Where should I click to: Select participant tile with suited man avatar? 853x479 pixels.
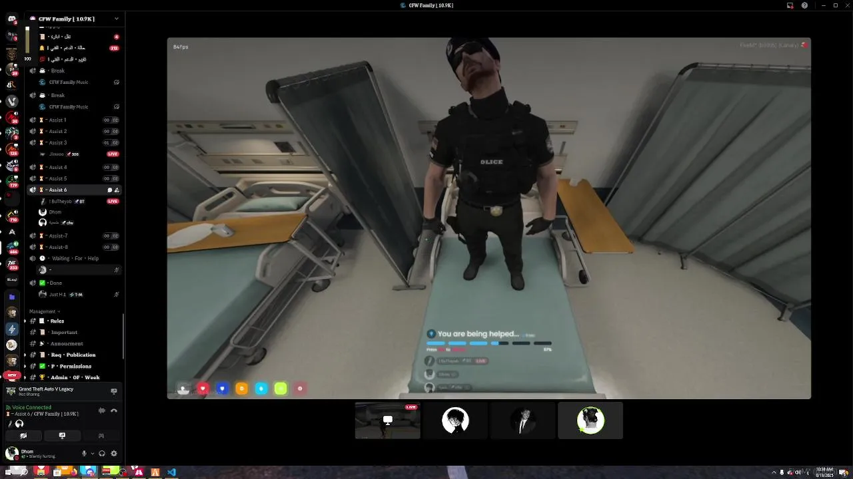click(523, 420)
